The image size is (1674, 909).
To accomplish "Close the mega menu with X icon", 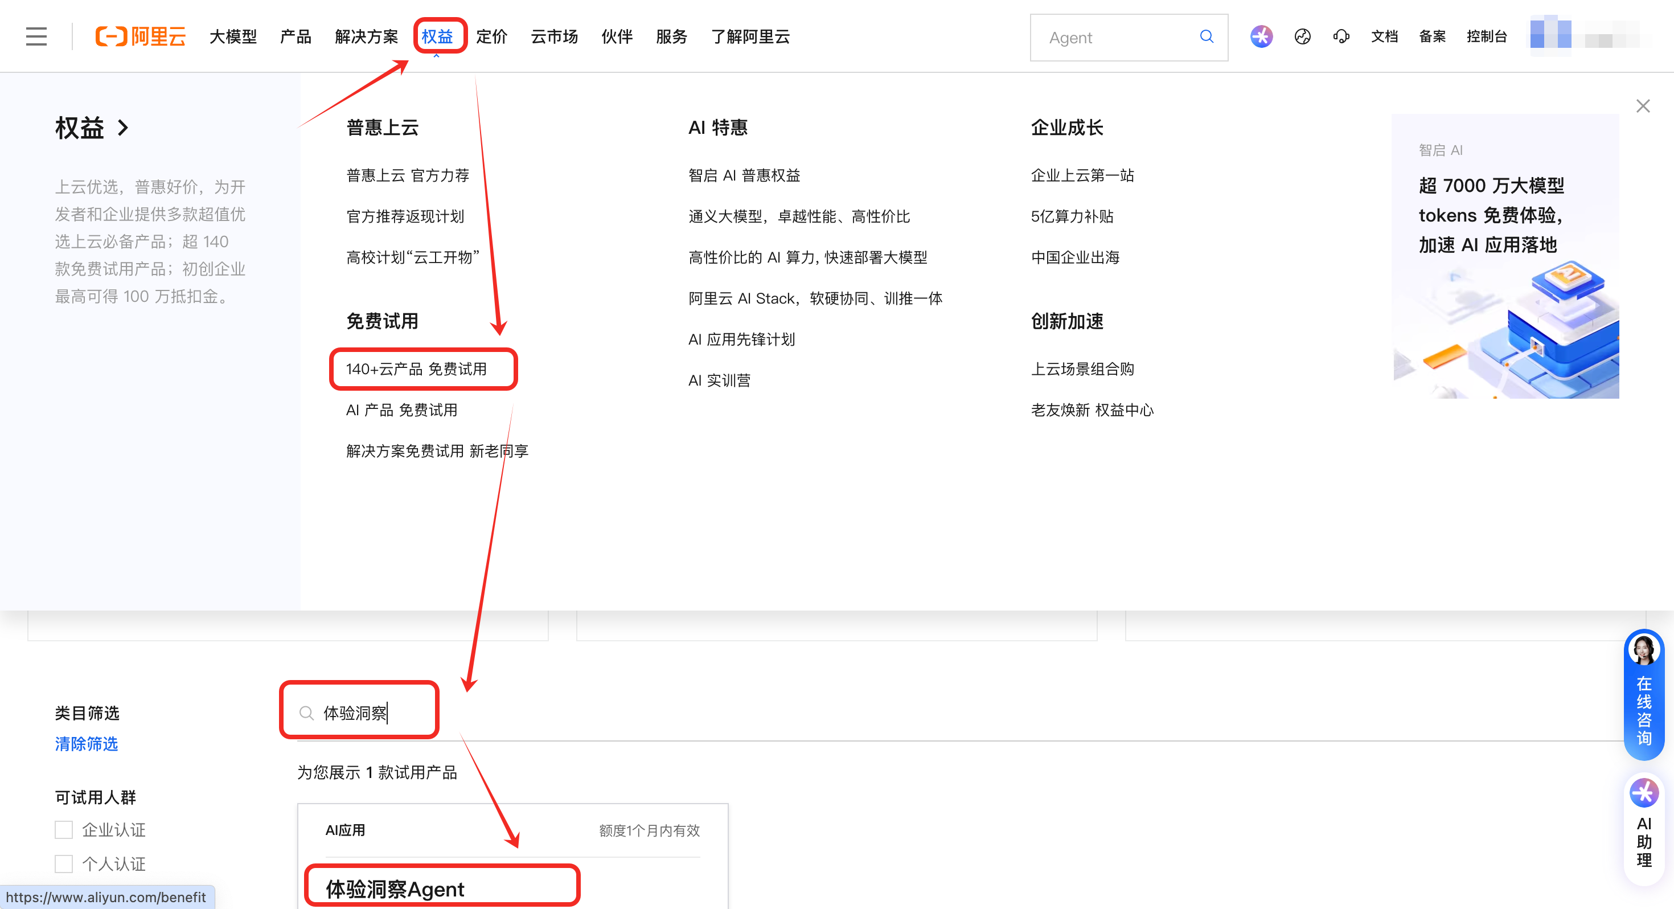I will [1643, 106].
